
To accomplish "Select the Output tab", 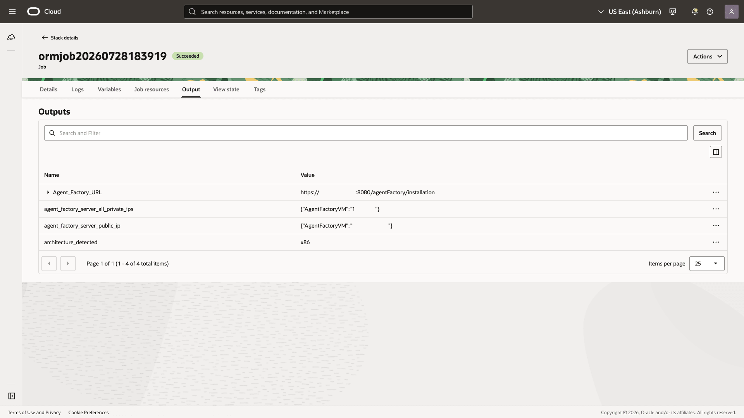I will click(x=191, y=89).
